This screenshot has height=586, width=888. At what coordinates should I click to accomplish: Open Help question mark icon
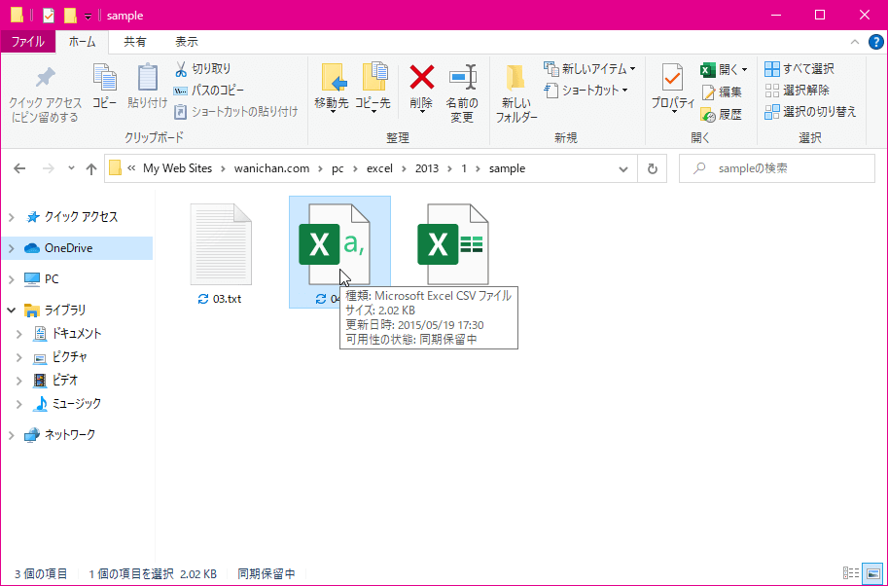(875, 42)
